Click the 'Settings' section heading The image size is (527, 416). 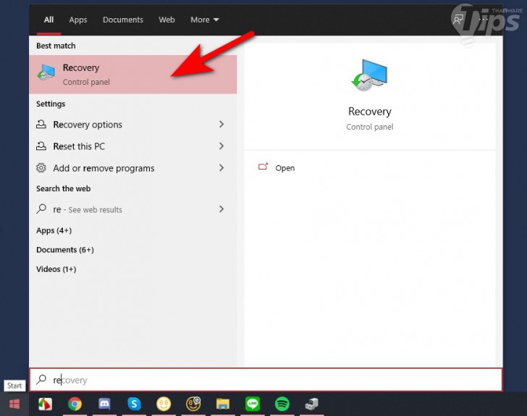(x=51, y=104)
